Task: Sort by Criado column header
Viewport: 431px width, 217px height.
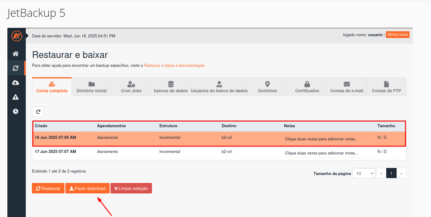Action: pyautogui.click(x=41, y=126)
